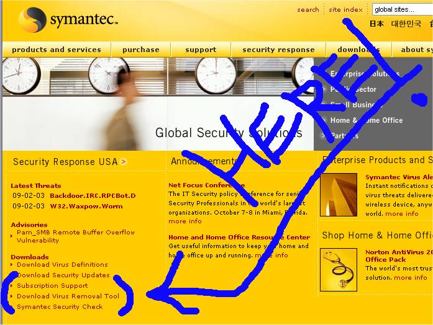The height and width of the screenshot is (325, 433).
Task: Open products and services menu
Action: pos(57,50)
